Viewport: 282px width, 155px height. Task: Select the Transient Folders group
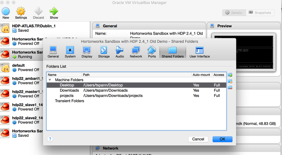click(69, 101)
